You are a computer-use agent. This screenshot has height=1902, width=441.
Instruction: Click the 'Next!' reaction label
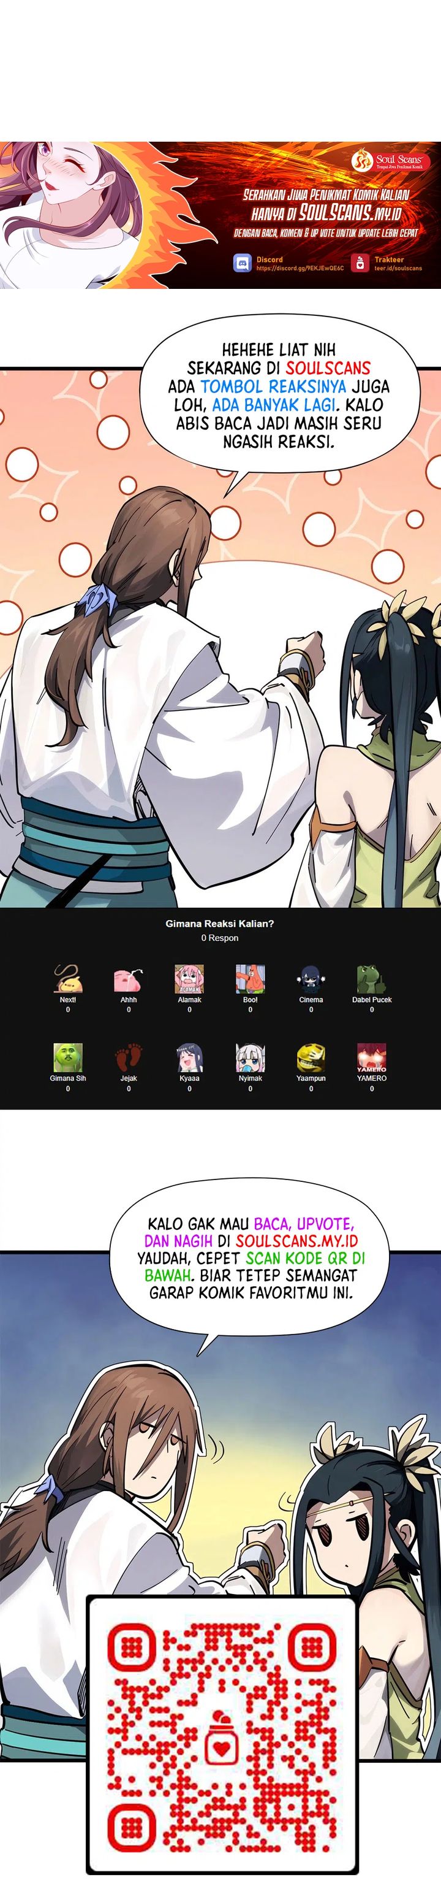[x=68, y=1000]
